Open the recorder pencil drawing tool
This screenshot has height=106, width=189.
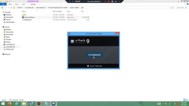pos(116,1)
